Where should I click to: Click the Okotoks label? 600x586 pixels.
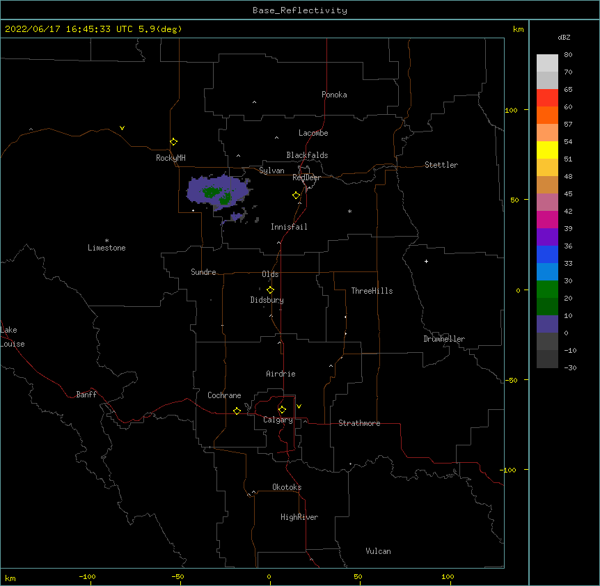[x=287, y=487]
